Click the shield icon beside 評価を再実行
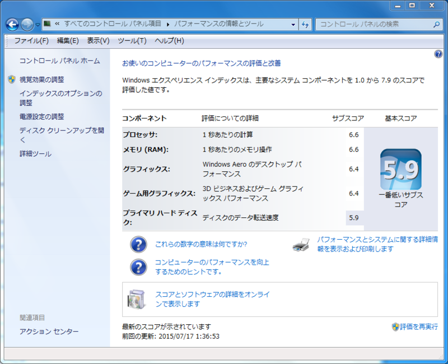The height and width of the screenshot is (364, 448). pos(395,327)
